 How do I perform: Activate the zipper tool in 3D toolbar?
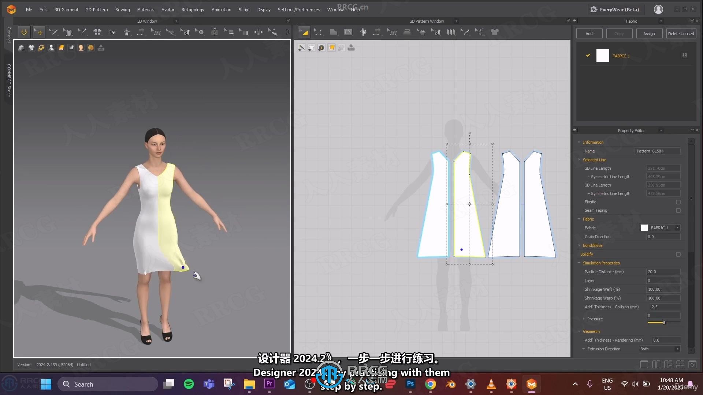click(x=215, y=32)
